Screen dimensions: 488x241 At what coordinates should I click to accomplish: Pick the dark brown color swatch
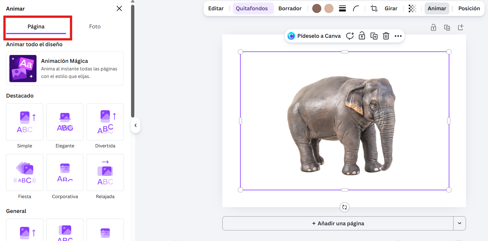(317, 8)
